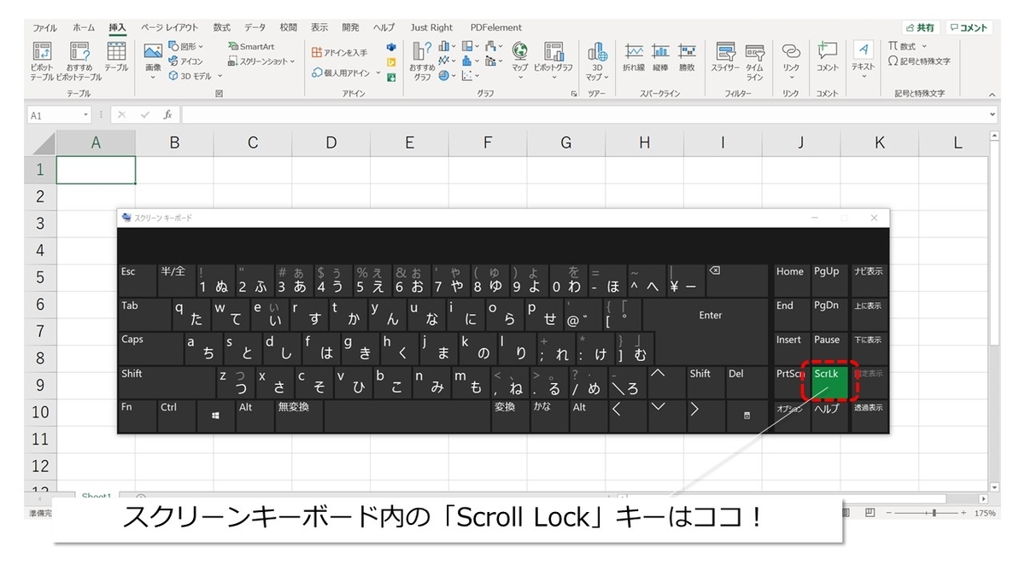Screen dimensions: 1025x576
Task: Click PrtScn key on on-screen keyboard
Action: 791,382
